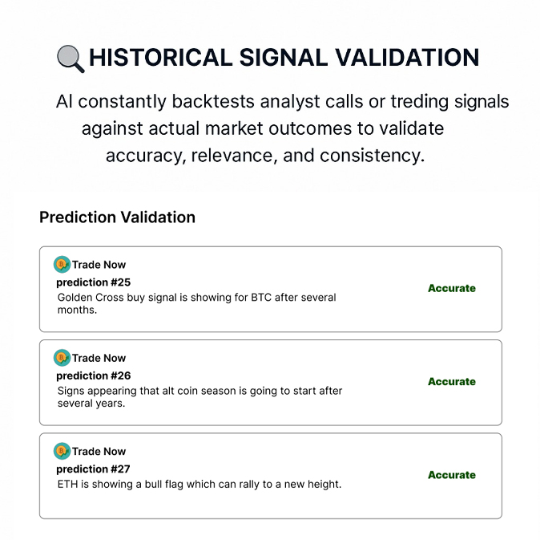The image size is (540, 540).
Task: Click the magnifying glass icon beside the heading
Action: click(71, 59)
